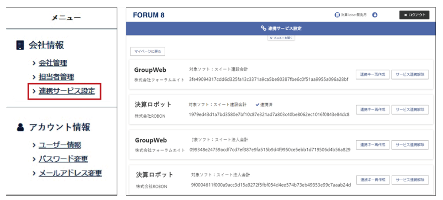This screenshot has height=200, width=443.
Task: Click the 連携サービス設定 page title in blue bar
Action: tap(285, 28)
